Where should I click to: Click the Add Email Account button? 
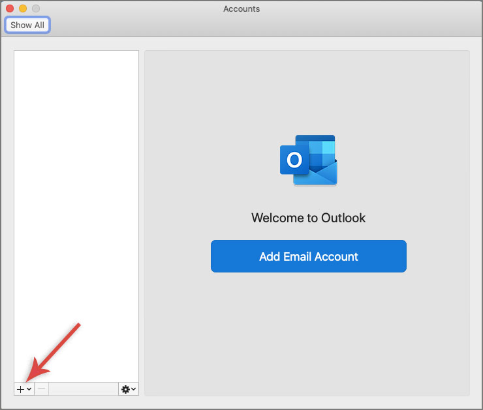pyautogui.click(x=308, y=256)
